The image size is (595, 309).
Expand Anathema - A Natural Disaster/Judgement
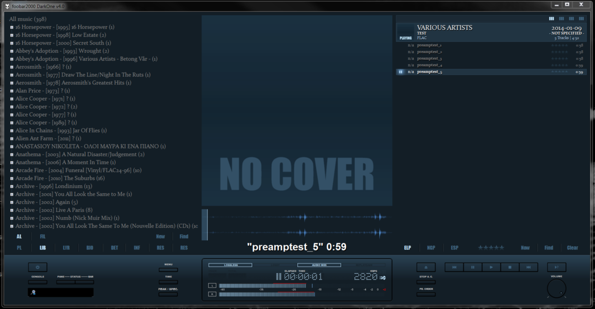(12, 154)
